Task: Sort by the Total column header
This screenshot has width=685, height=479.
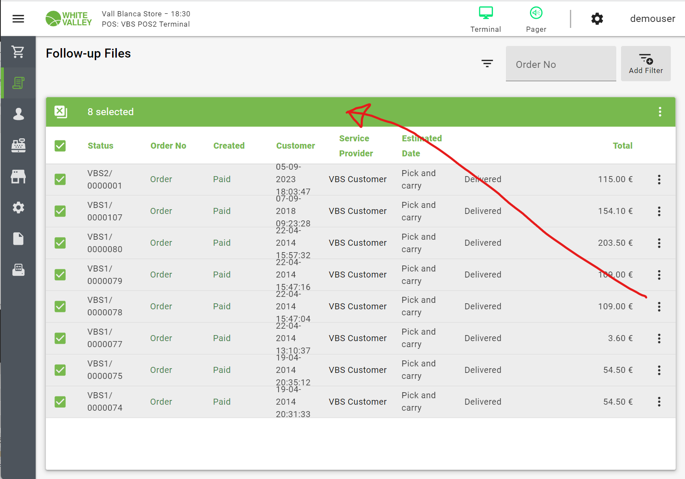Action: pyautogui.click(x=622, y=146)
